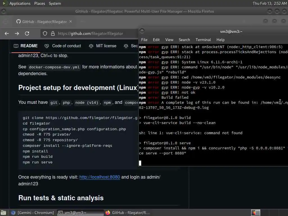
Task: Open terminal Terminal menu
Action: point(203,40)
